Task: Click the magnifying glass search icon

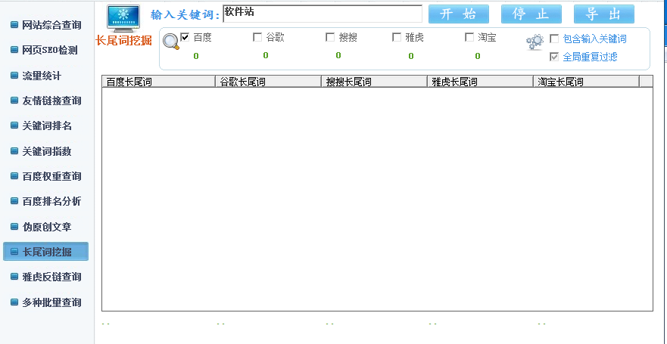Action: tap(171, 42)
